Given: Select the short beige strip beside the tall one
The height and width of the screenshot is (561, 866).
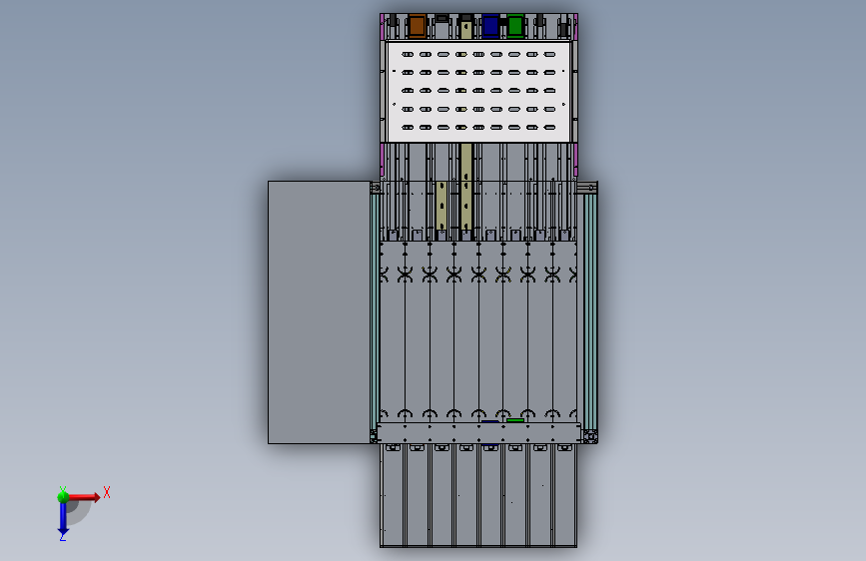Looking at the screenshot, I should click(x=441, y=206).
